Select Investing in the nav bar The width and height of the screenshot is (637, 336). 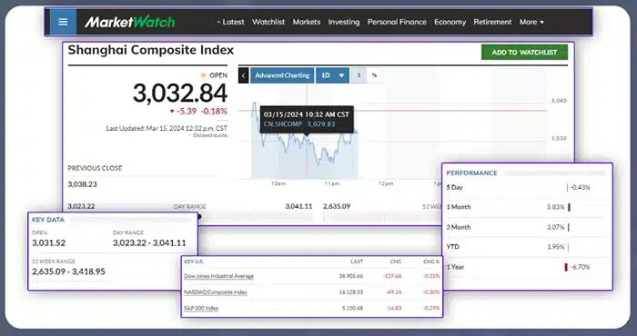pos(344,22)
